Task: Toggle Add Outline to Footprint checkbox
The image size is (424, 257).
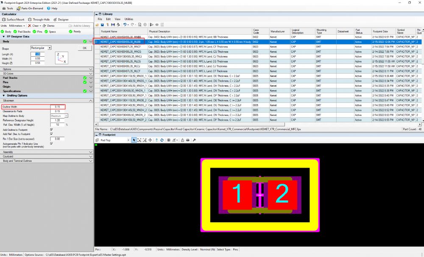Action: point(51,130)
